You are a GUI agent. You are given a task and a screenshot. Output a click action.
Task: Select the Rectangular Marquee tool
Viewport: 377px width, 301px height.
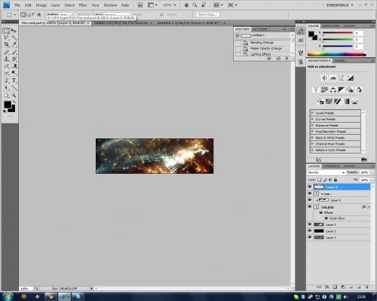6,31
